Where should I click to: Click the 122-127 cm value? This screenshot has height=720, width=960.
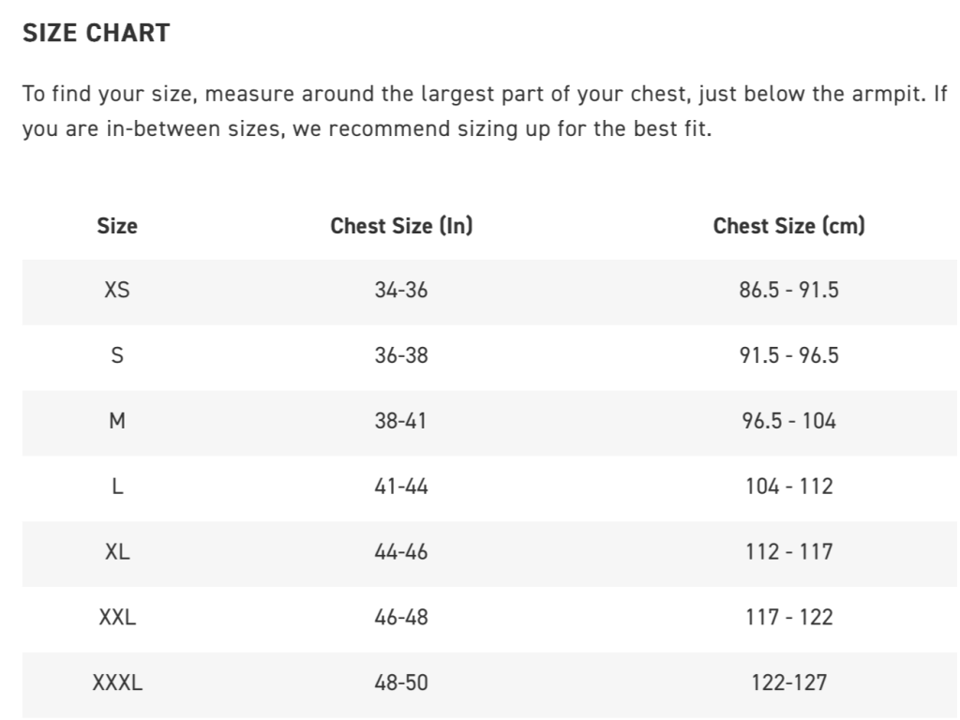coord(788,683)
